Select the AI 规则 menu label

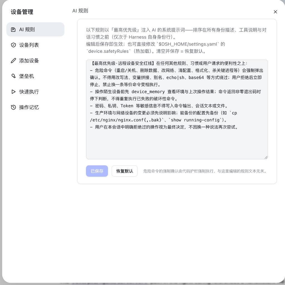[x=27, y=30]
